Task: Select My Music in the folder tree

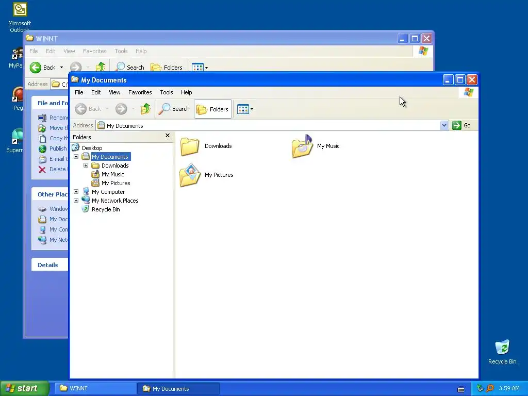Action: (113, 174)
